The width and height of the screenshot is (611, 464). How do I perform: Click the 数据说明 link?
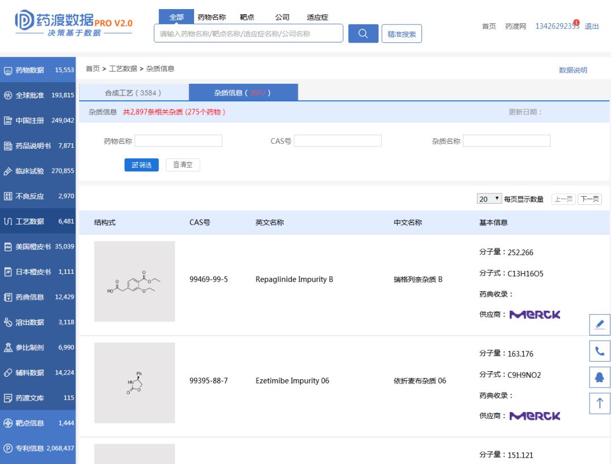pos(573,70)
